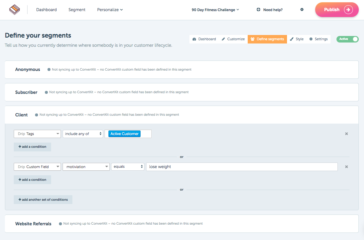Viewport: 364px width, 240px height.
Task: Add a condition under Drip Tags row
Action: coord(32,147)
